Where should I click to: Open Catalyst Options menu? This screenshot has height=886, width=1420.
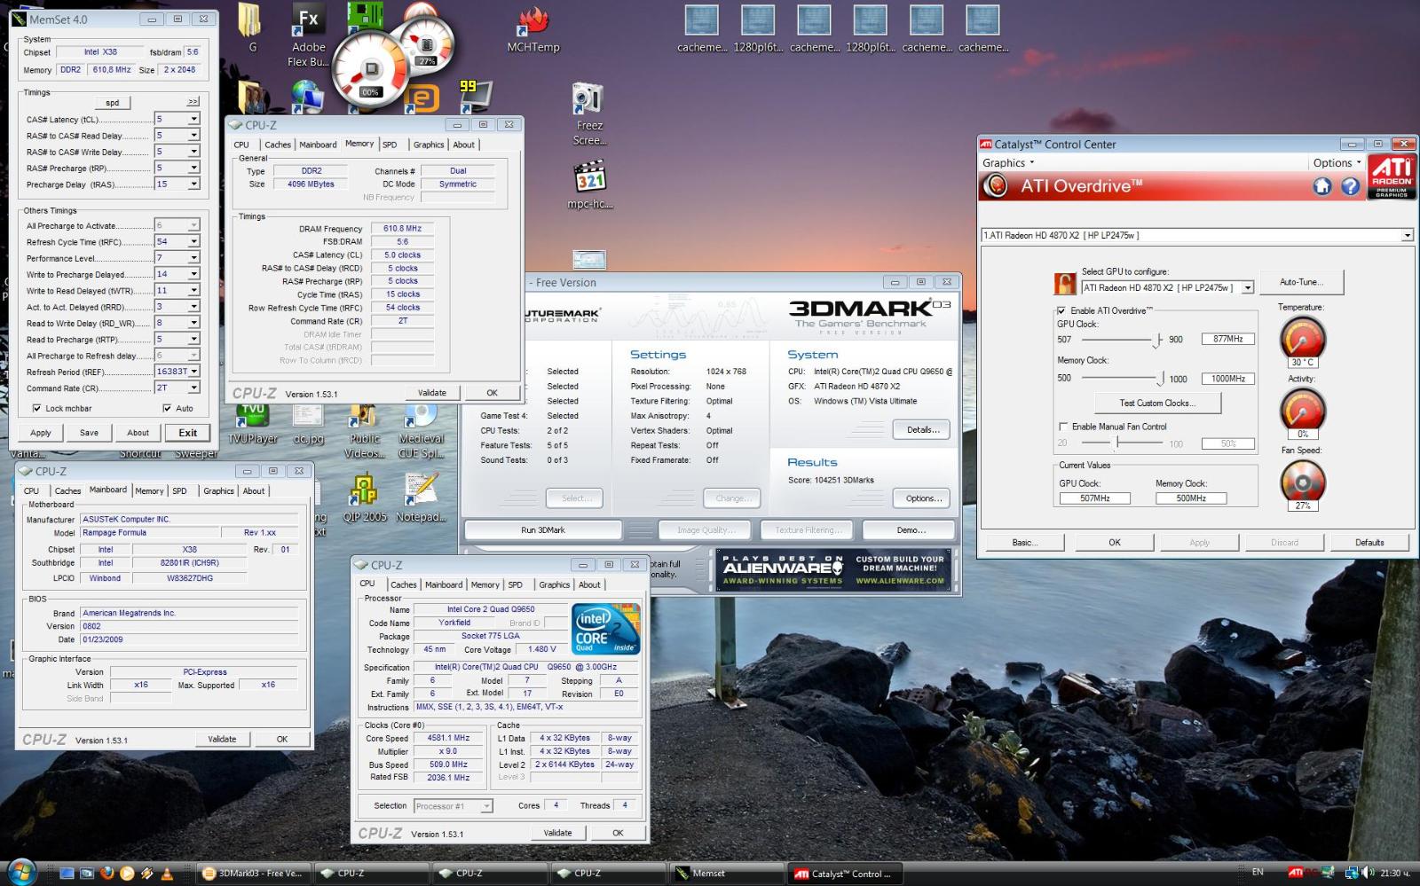click(x=1337, y=163)
